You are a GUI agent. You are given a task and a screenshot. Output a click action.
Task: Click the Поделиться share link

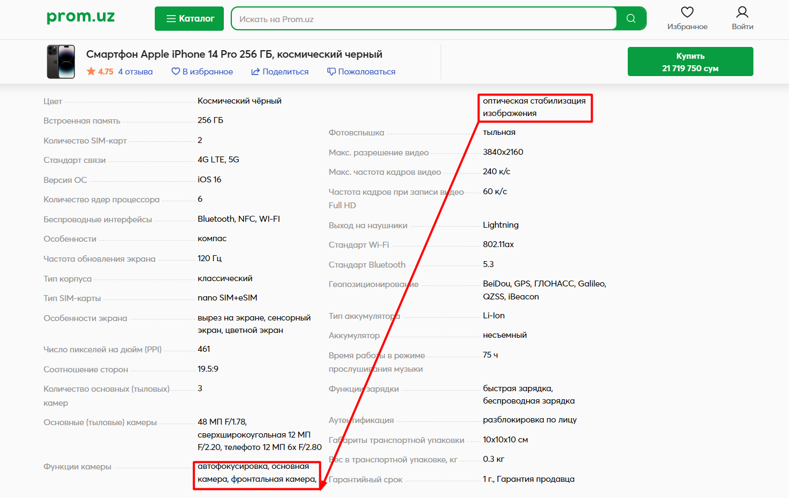pos(280,72)
